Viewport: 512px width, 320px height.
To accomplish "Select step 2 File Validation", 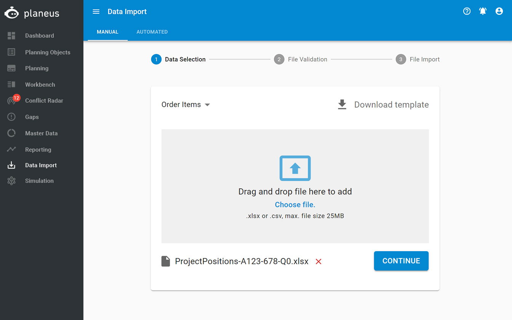I will coord(301,59).
